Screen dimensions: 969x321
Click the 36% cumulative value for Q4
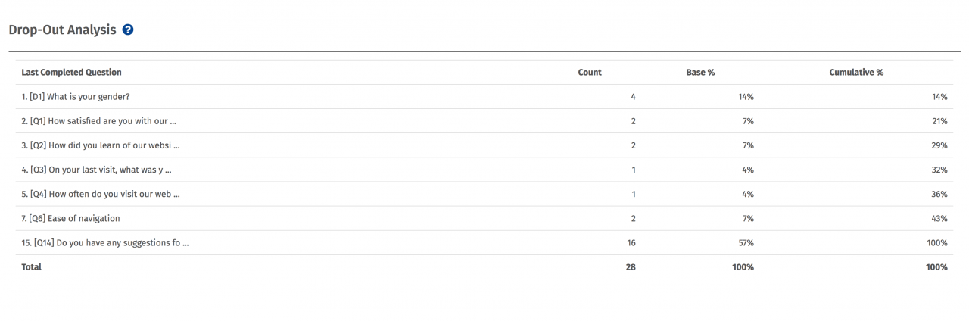pos(939,195)
